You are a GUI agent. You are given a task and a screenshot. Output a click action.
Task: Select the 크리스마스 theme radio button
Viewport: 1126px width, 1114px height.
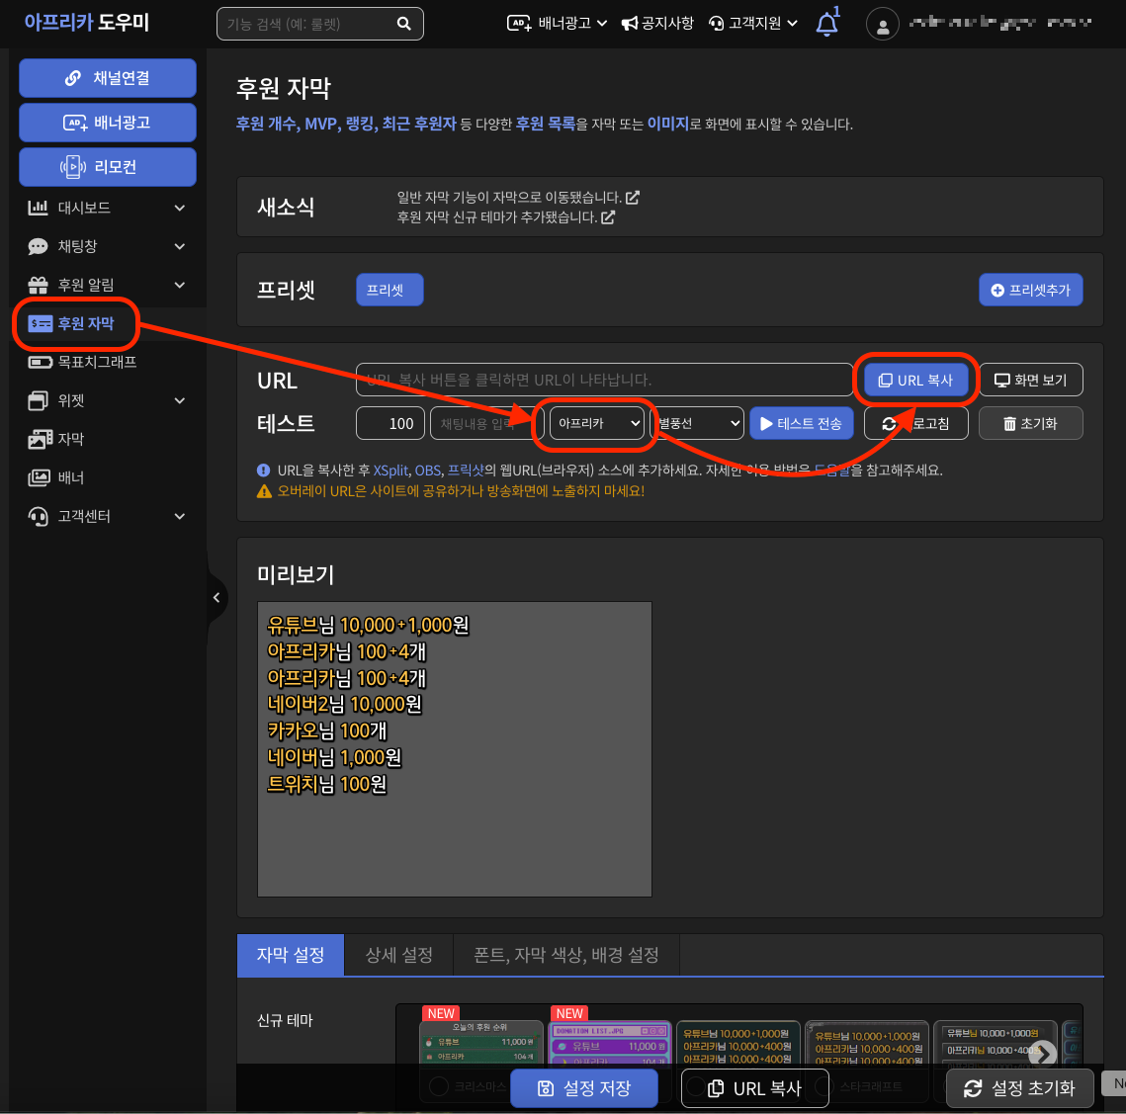point(439,1086)
